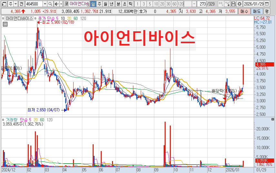Select interval 1 button
The image size is (276, 173).
pyautogui.click(x=138, y=4)
